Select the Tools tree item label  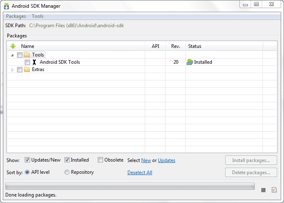(38, 55)
